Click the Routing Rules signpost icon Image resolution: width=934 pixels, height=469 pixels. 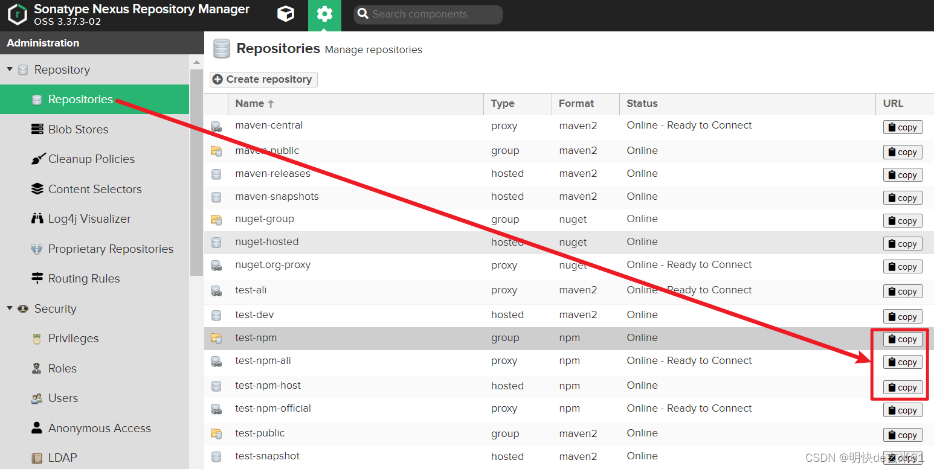click(x=37, y=278)
